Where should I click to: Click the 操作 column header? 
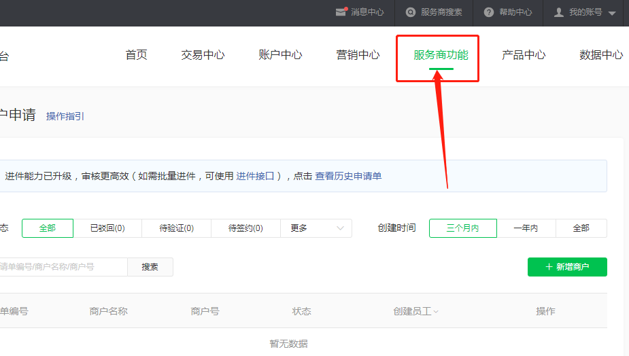[x=545, y=311]
